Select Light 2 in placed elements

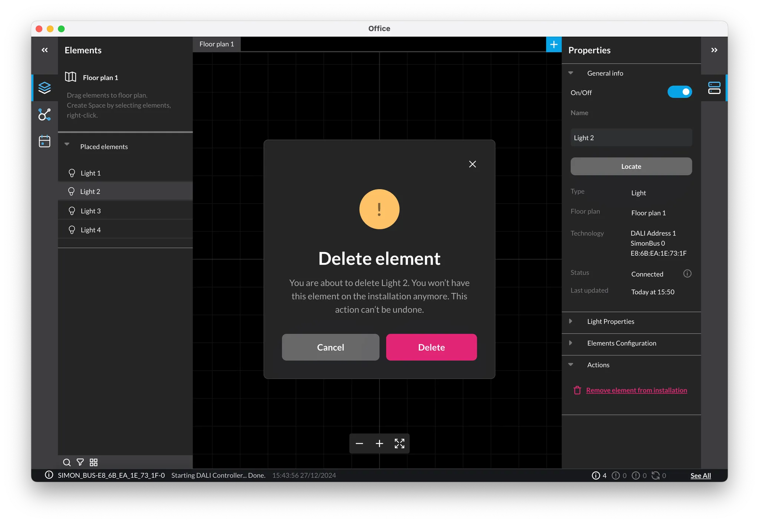click(125, 191)
